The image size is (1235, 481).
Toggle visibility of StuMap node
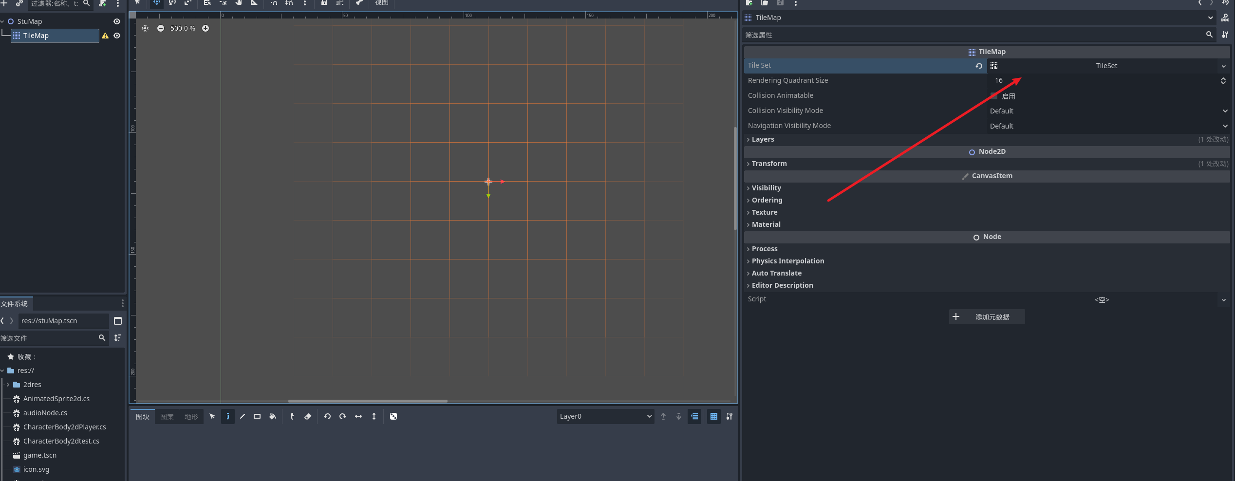pyautogui.click(x=117, y=21)
